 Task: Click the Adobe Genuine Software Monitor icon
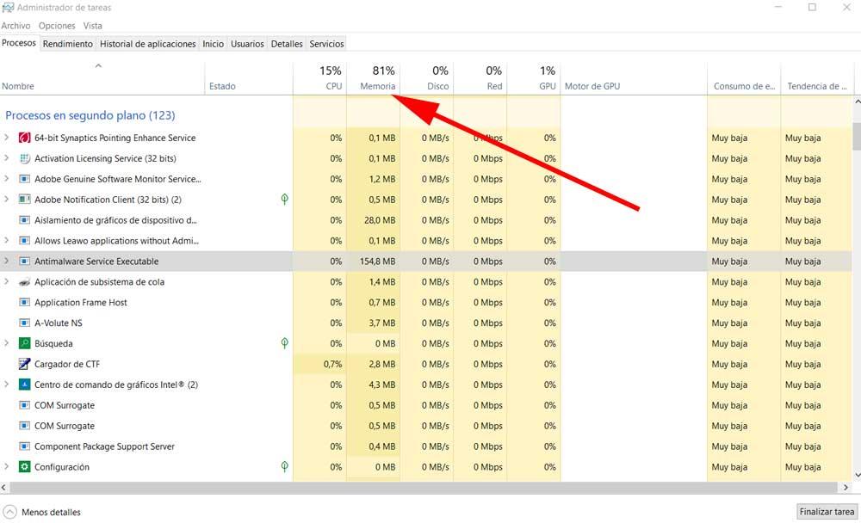click(x=24, y=179)
